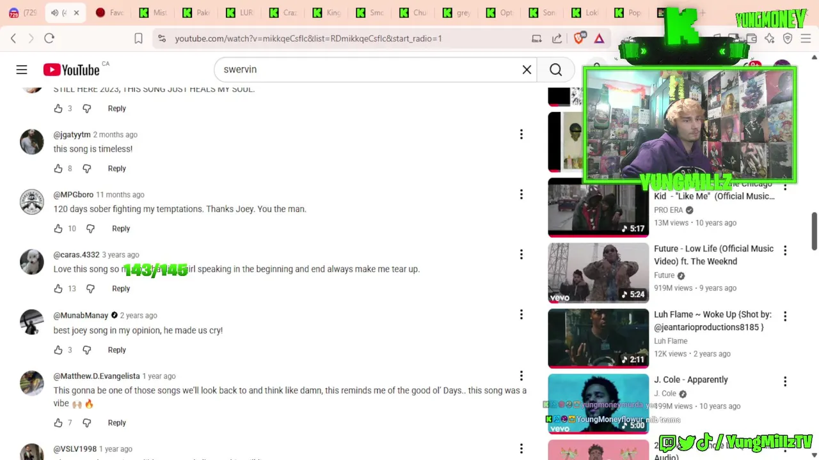Image resolution: width=819 pixels, height=460 pixels.
Task: Open @caras.4332 channel username link
Action: 76,255
